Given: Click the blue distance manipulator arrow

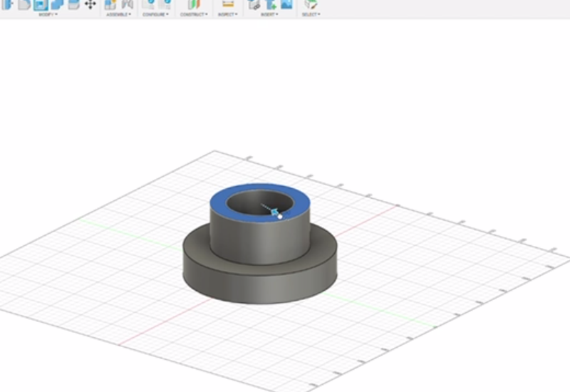Looking at the screenshot, I should pyautogui.click(x=275, y=212).
